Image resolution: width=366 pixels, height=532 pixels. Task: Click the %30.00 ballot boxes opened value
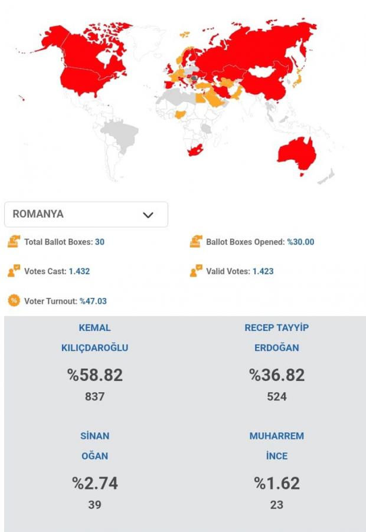[300, 242]
